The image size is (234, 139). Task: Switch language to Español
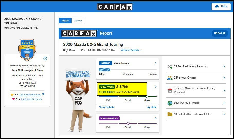[x=78, y=21]
